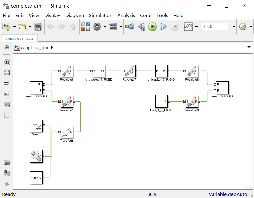The width and height of the screenshot is (254, 198).
Task: Expand the Data Inspector dropdown arrow
Action: [196, 27]
